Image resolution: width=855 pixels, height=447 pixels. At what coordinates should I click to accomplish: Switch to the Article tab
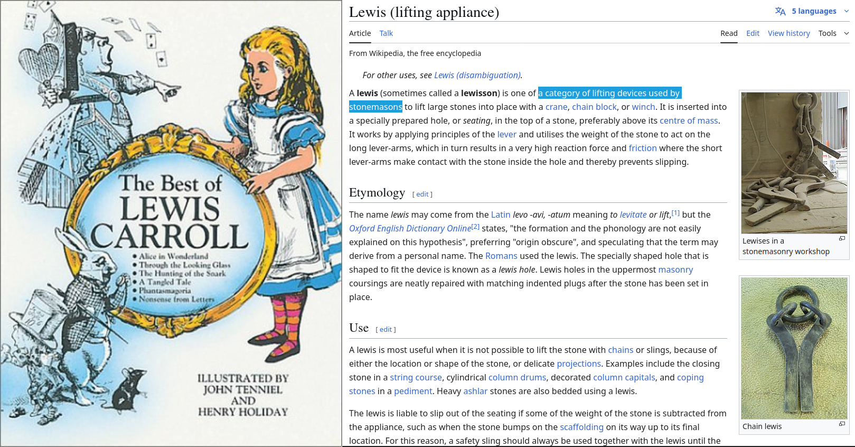(x=360, y=33)
